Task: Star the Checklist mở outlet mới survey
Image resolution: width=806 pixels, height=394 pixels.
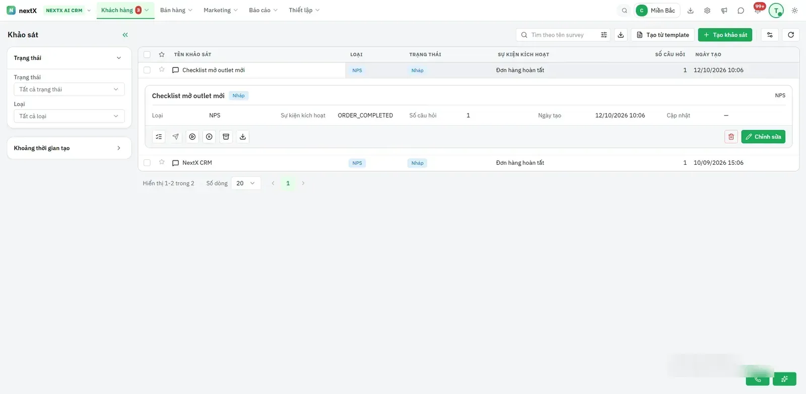Action: pos(162,70)
